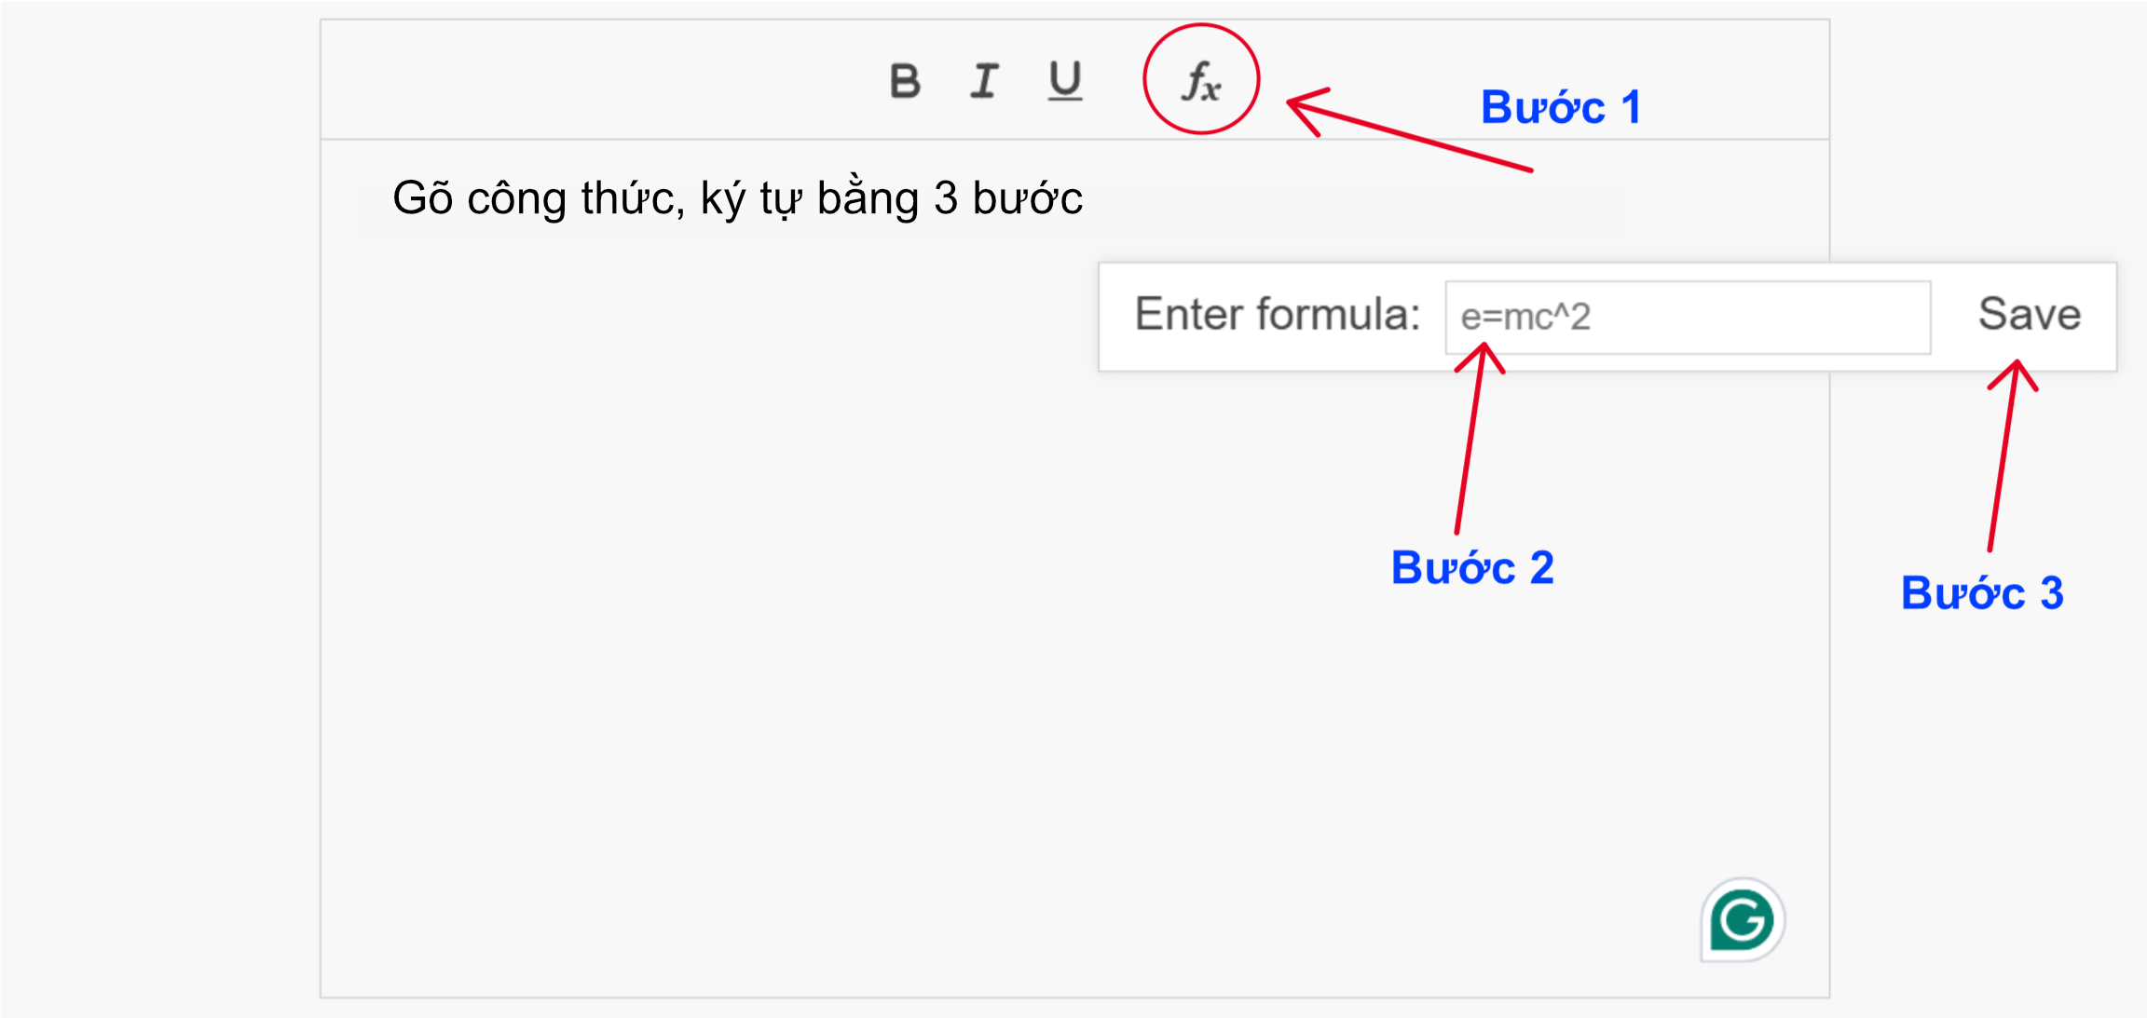Enable italic formatting with the I icon

point(984,81)
